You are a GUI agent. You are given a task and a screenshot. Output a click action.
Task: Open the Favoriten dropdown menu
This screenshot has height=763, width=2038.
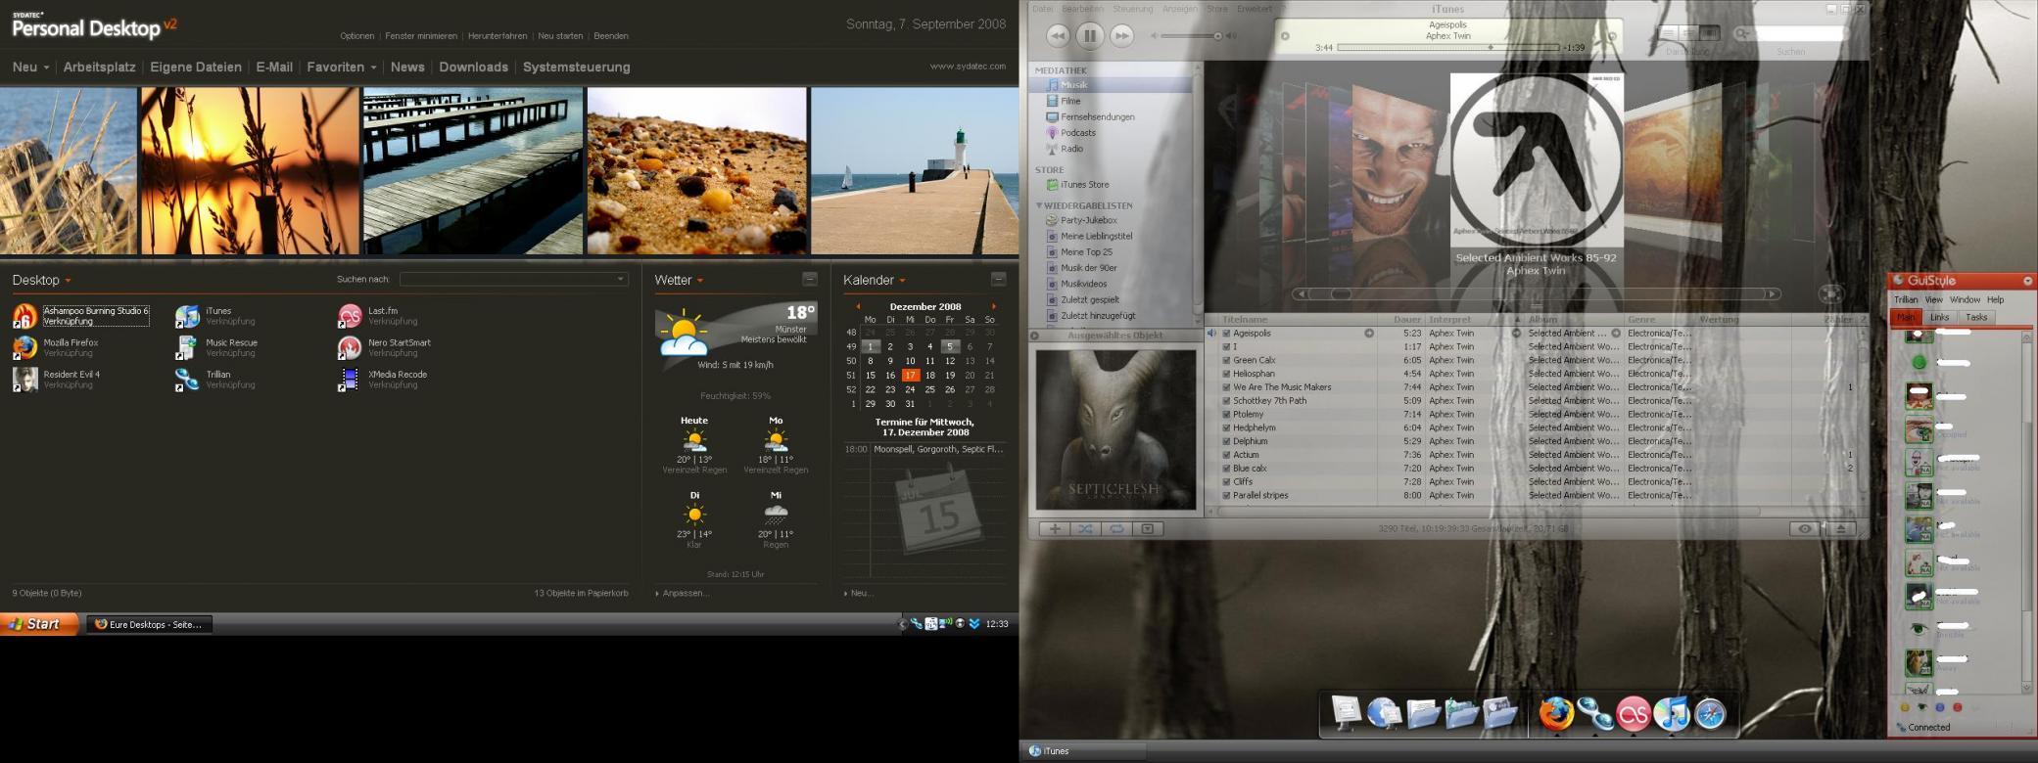[x=342, y=67]
